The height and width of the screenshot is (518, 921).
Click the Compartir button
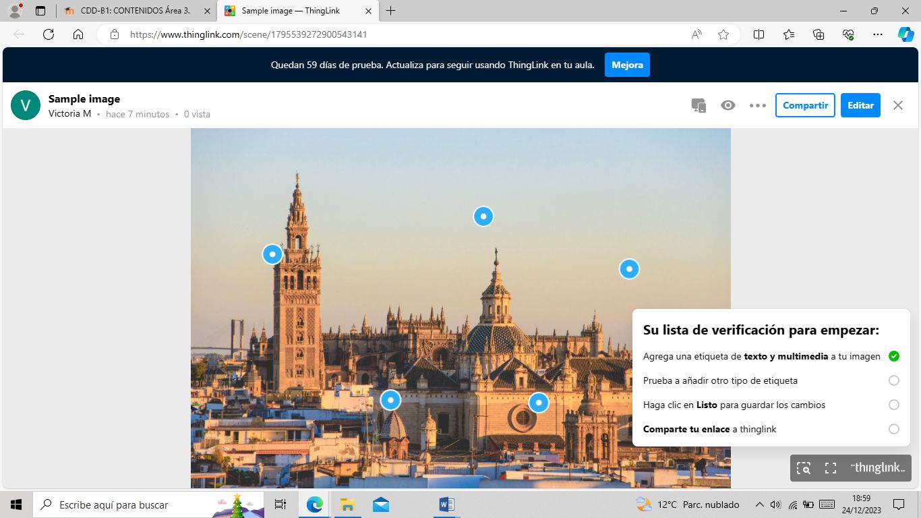[805, 105]
